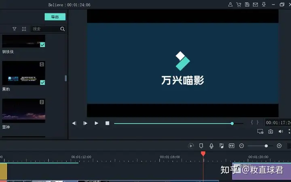Click the preview volume speaker icon
The height and width of the screenshot is (182, 291).
tap(280, 131)
